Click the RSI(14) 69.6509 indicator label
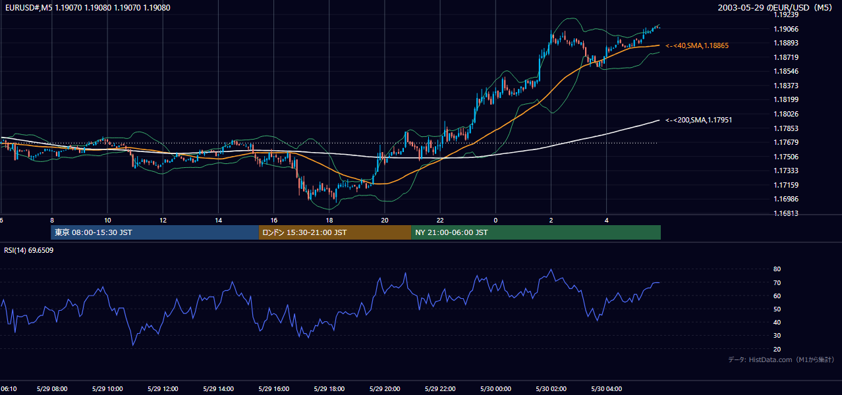 coord(29,250)
